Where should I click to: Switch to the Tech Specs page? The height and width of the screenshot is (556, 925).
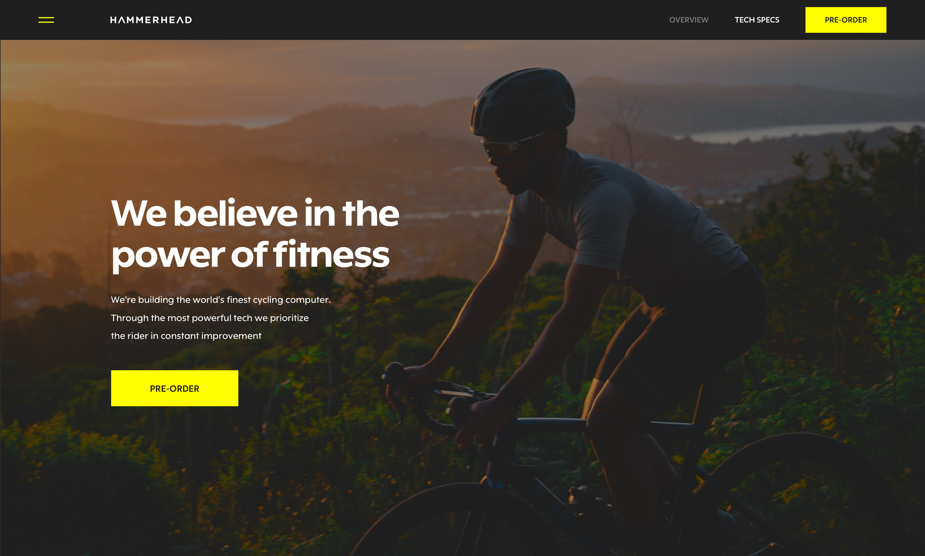757,20
